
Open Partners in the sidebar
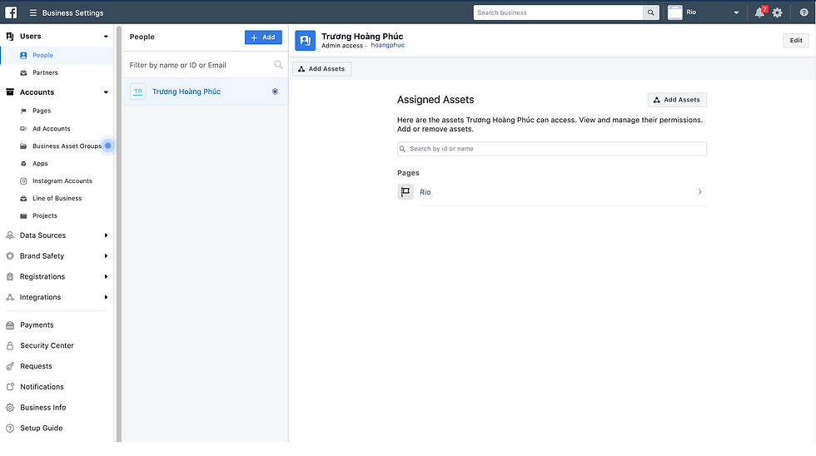pos(45,72)
